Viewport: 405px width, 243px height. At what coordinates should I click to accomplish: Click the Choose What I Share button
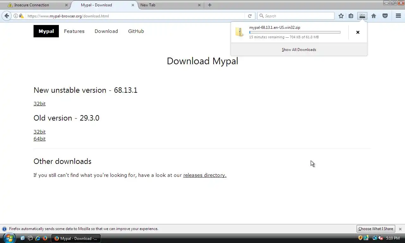(x=376, y=229)
